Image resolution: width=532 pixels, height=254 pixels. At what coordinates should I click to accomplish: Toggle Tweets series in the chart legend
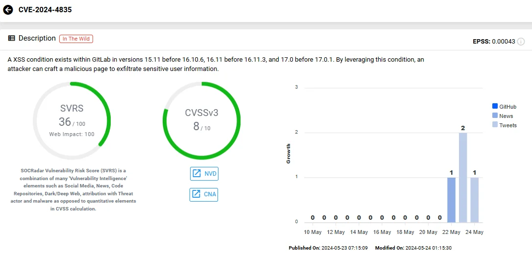pyautogui.click(x=504, y=125)
